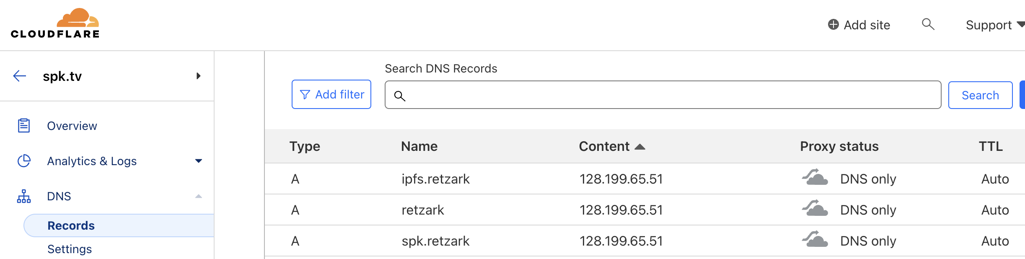Click the IP address in spk.retzark row
This screenshot has width=1025, height=259.
(x=621, y=241)
